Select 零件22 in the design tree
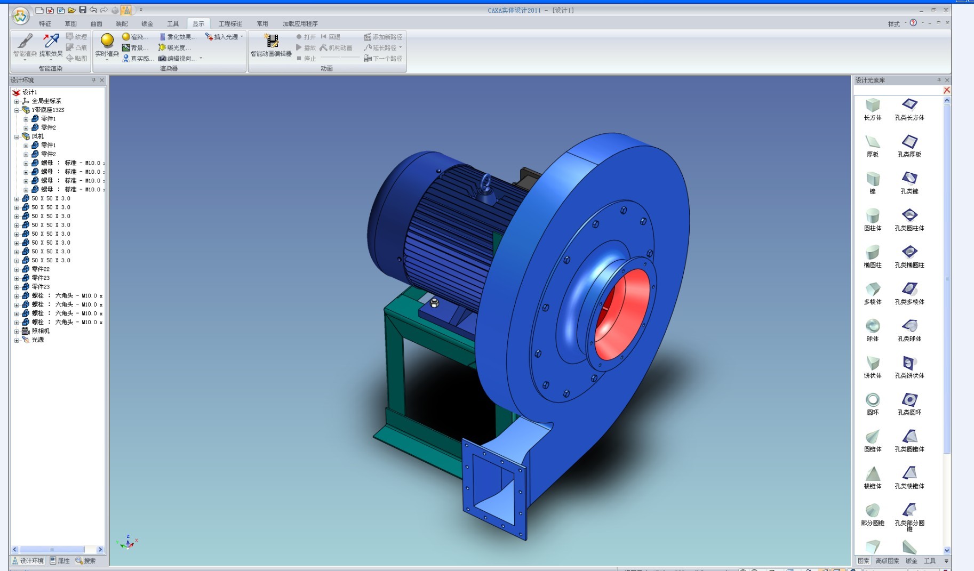The width and height of the screenshot is (974, 571). (x=41, y=269)
